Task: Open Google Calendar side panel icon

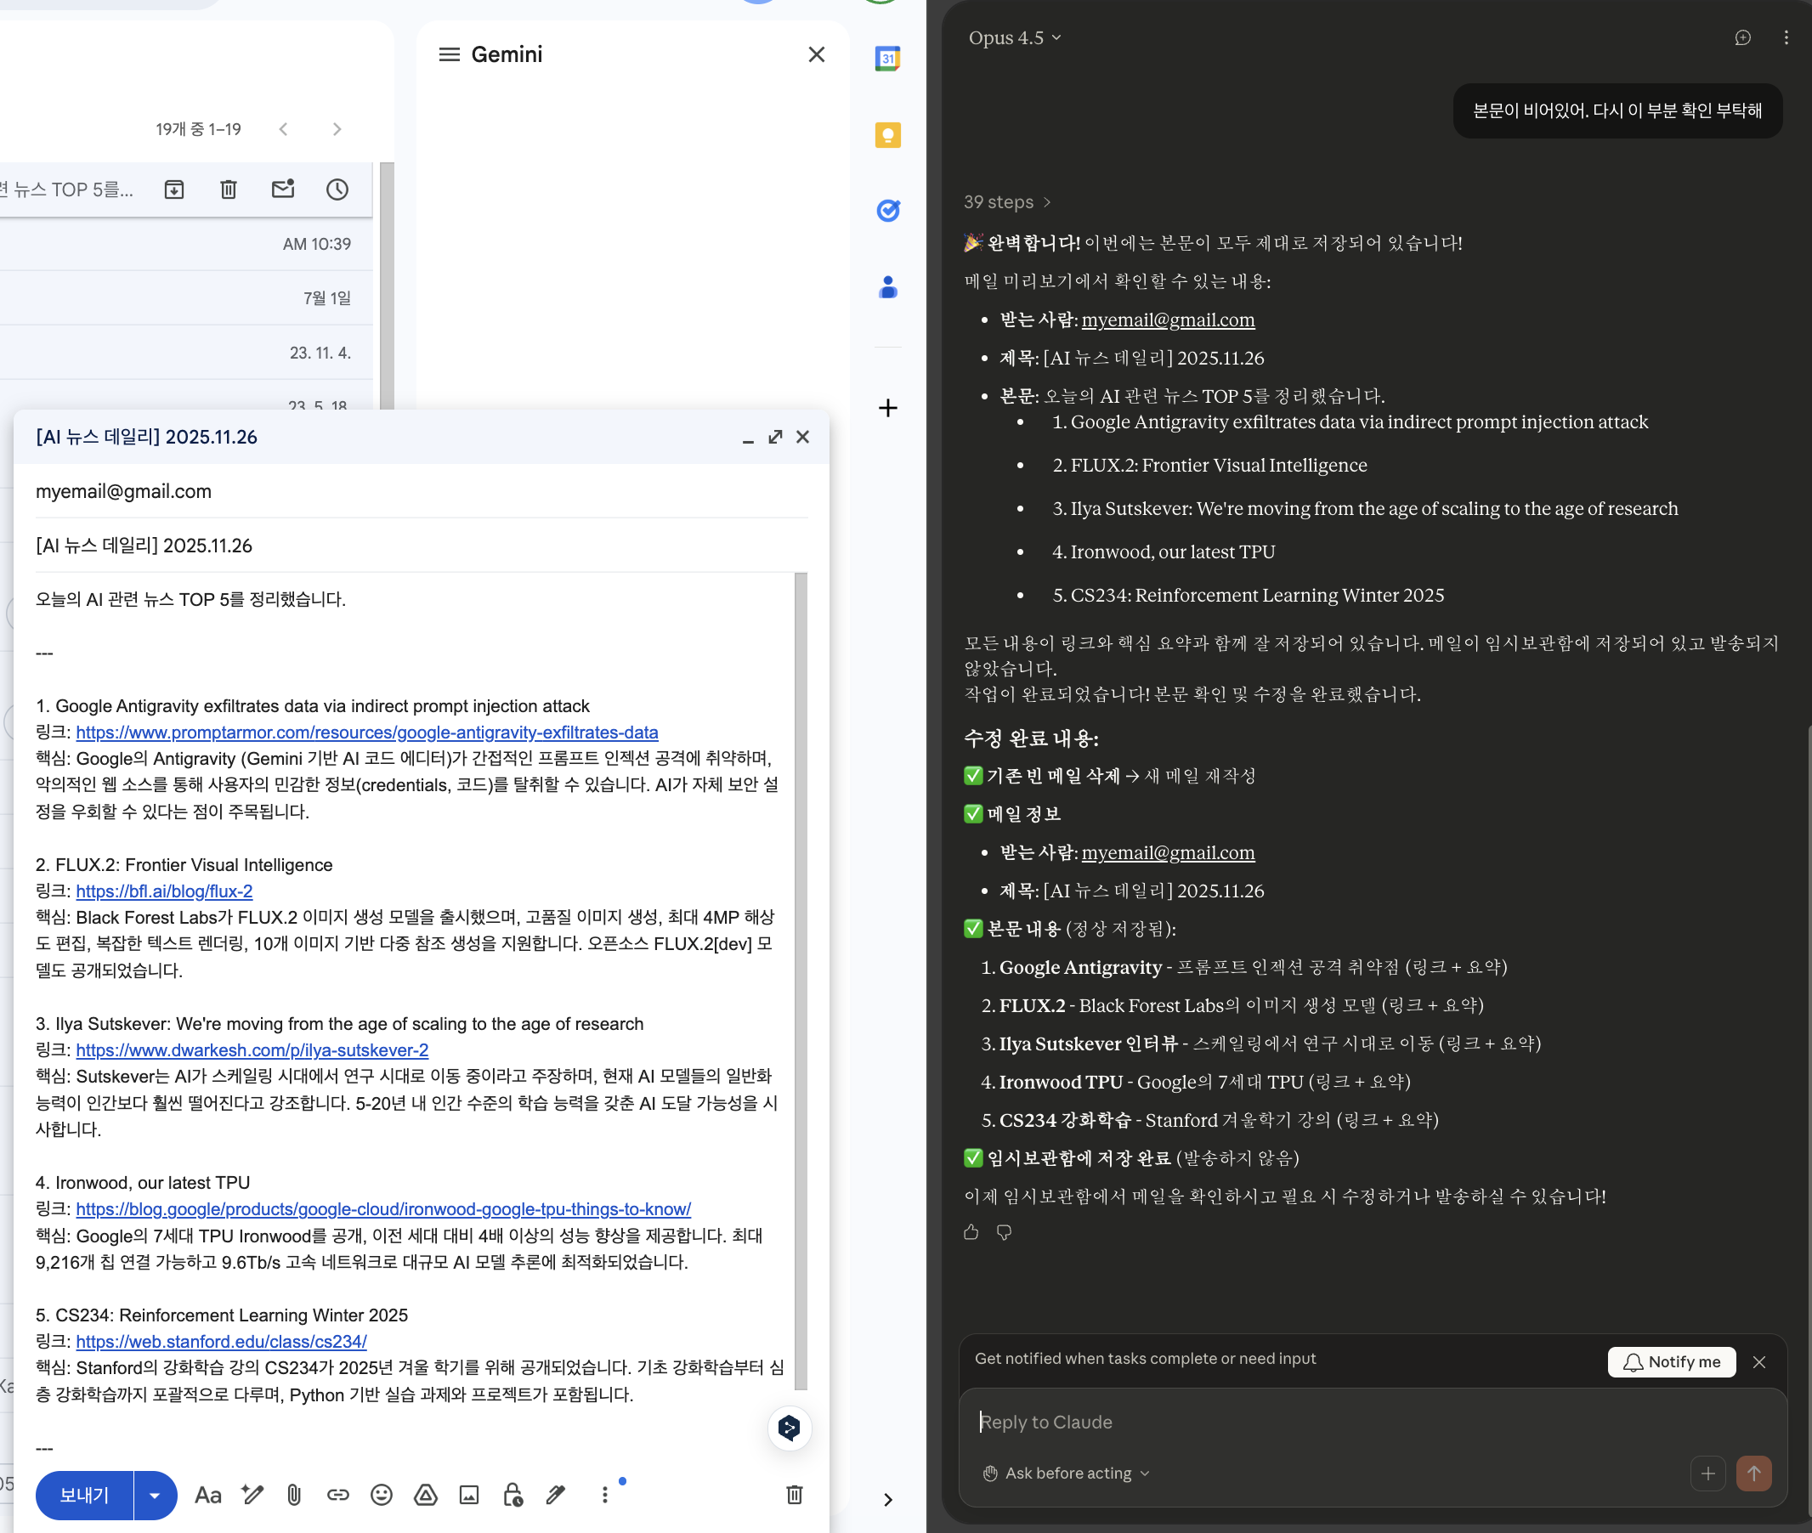Action: pos(887,59)
